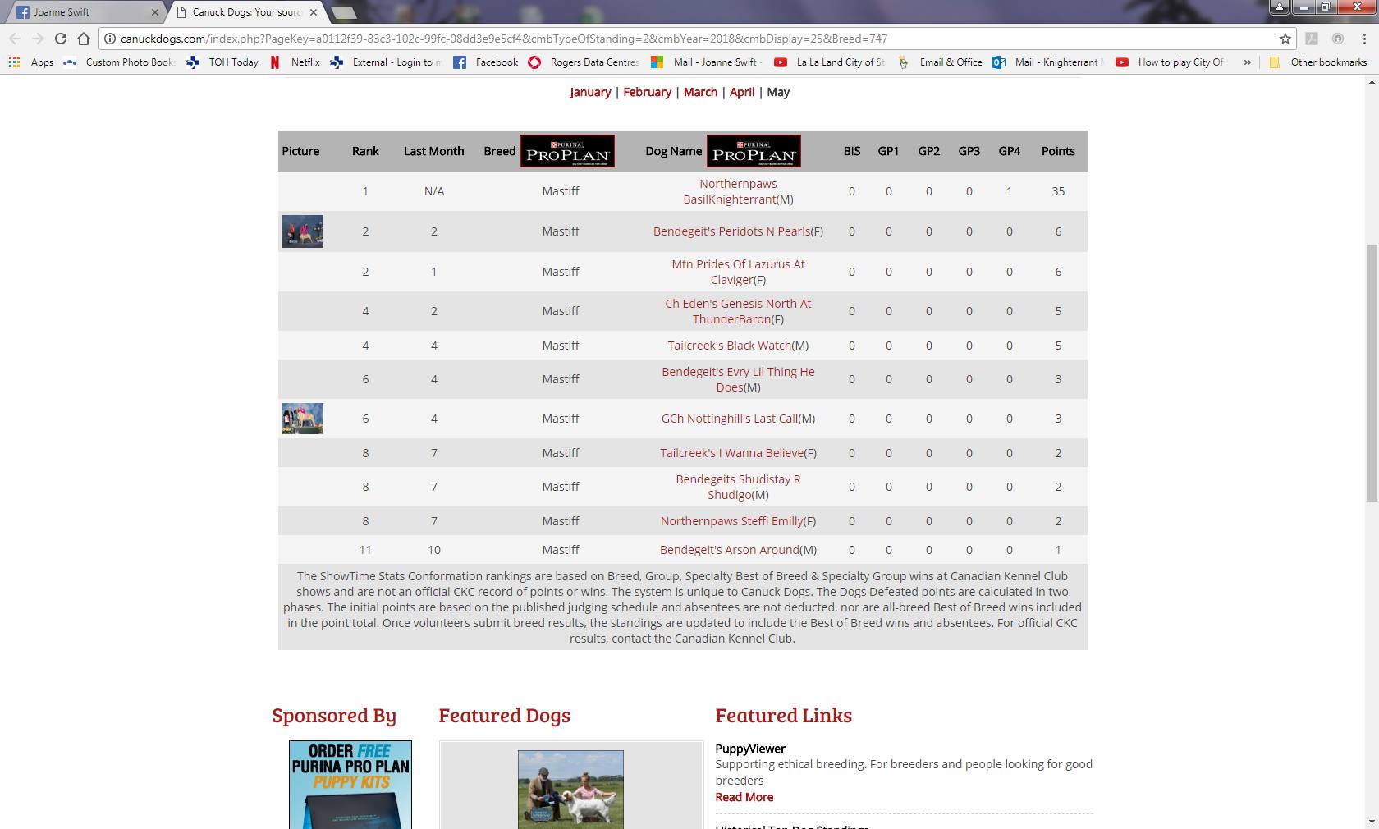Reload the page with the refresh icon
The height and width of the screenshot is (829, 1379).
(x=60, y=39)
